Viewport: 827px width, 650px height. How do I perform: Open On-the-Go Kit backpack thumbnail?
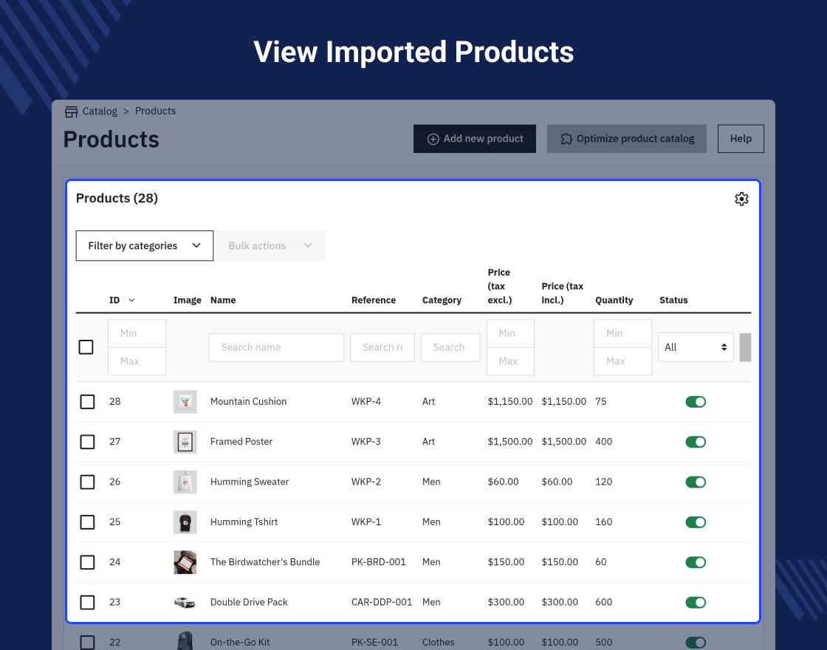[185, 640]
